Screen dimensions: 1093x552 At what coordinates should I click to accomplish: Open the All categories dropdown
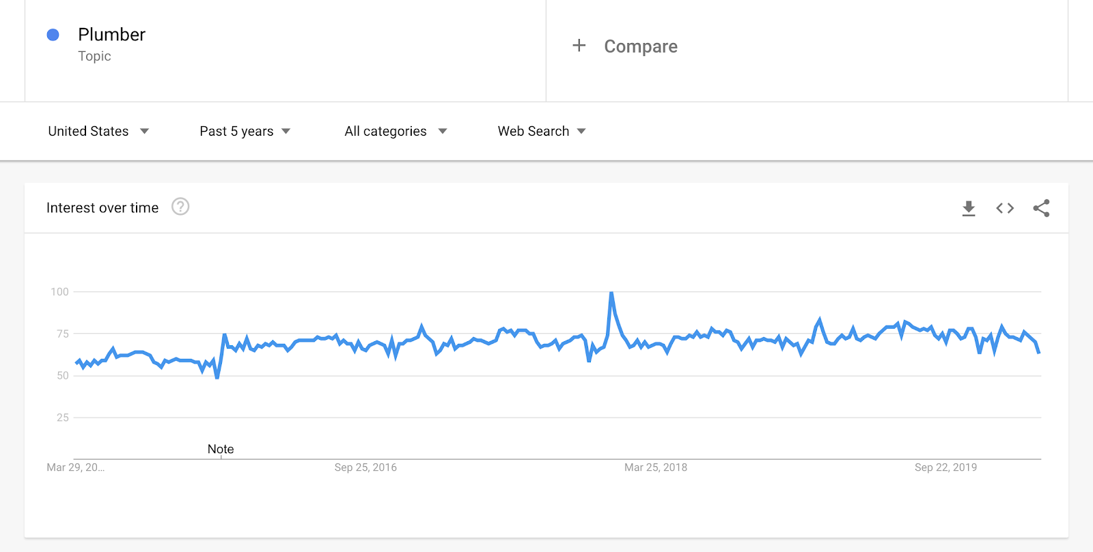coord(396,131)
